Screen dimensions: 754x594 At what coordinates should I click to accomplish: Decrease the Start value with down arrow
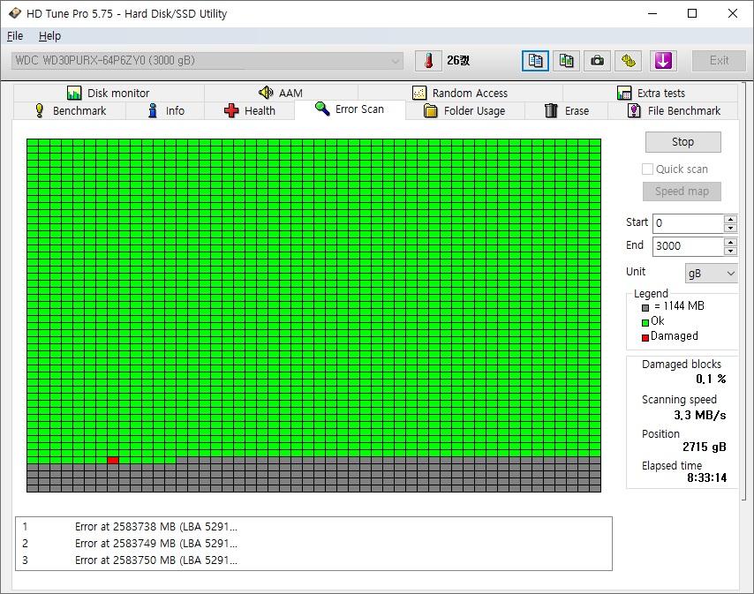click(730, 228)
